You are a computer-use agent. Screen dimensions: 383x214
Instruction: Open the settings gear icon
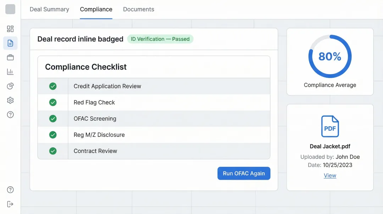coord(10,100)
